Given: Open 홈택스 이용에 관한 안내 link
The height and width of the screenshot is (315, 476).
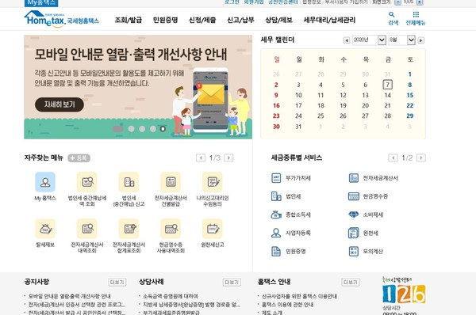Looking at the screenshot, I should [287, 305].
